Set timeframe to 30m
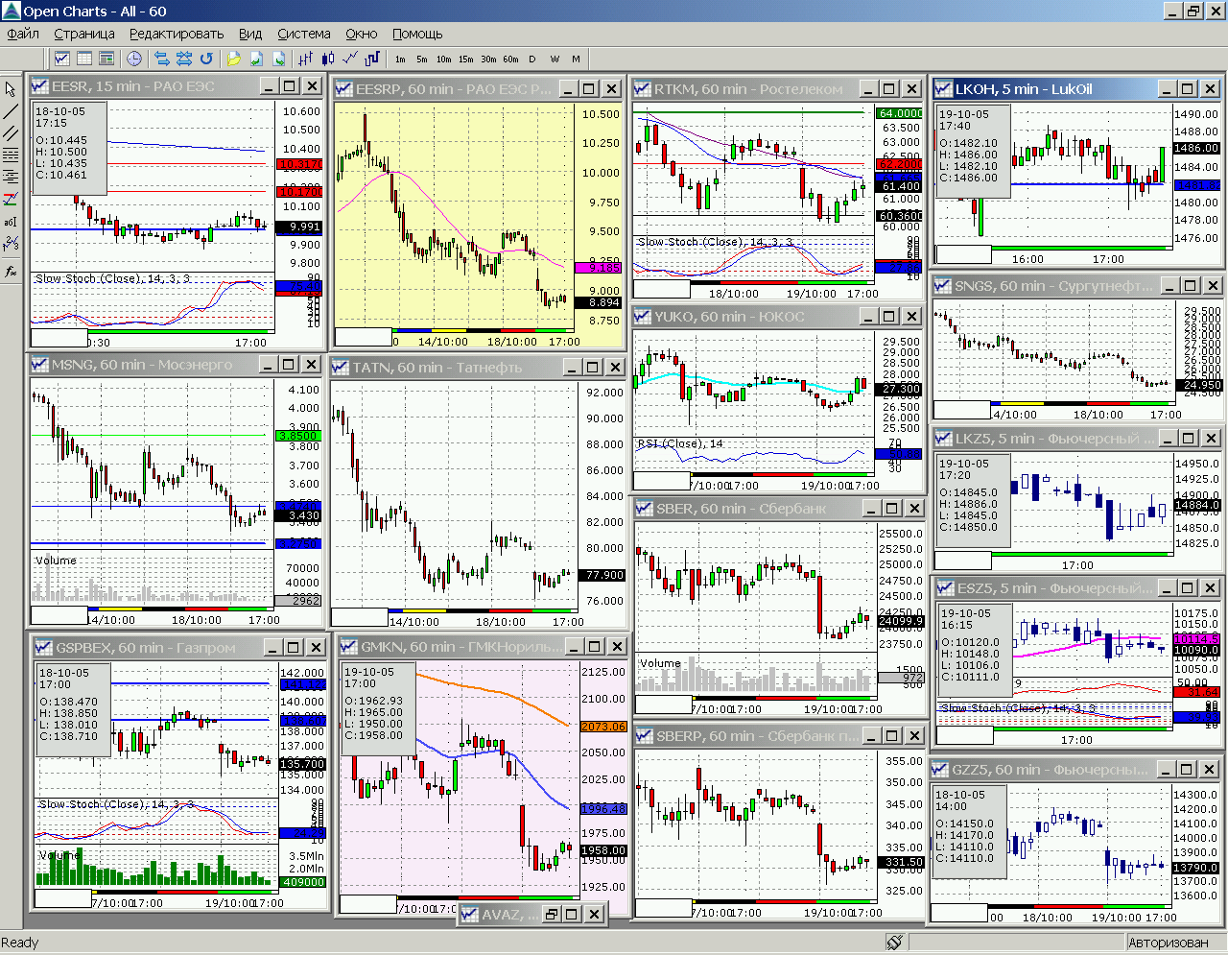1228x955 pixels. tap(488, 59)
